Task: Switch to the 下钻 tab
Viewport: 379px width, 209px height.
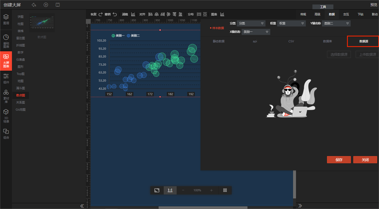Action: pyautogui.click(x=360, y=14)
